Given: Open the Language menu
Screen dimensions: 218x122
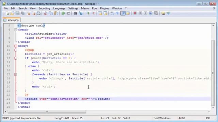Looking at the screenshot, I should click(59, 8).
